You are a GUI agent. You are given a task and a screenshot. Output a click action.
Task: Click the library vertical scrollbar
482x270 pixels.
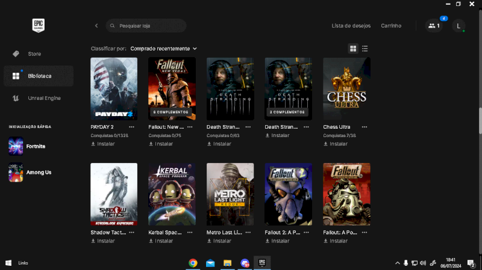(480, 121)
